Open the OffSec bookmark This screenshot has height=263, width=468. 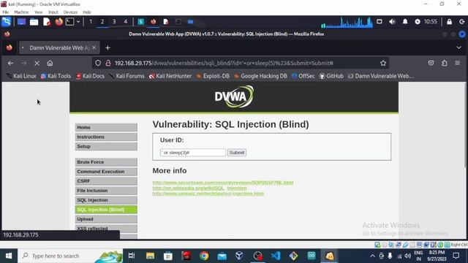tap(303, 76)
